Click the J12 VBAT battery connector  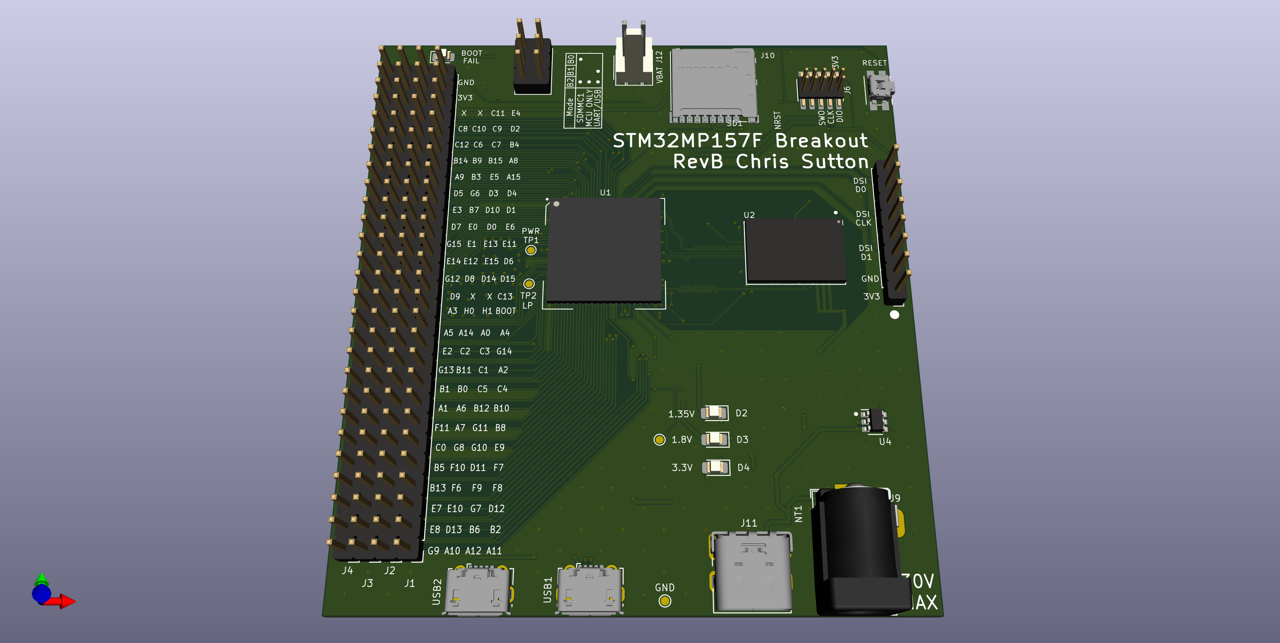point(634,54)
